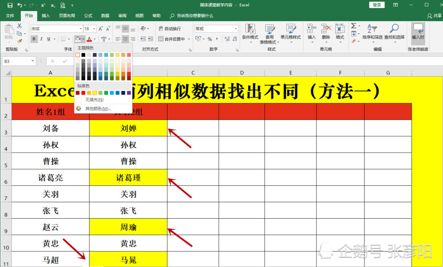Viewport: 443px width, 267px height.
Task: Toggle bold formatting
Action: 34,39
